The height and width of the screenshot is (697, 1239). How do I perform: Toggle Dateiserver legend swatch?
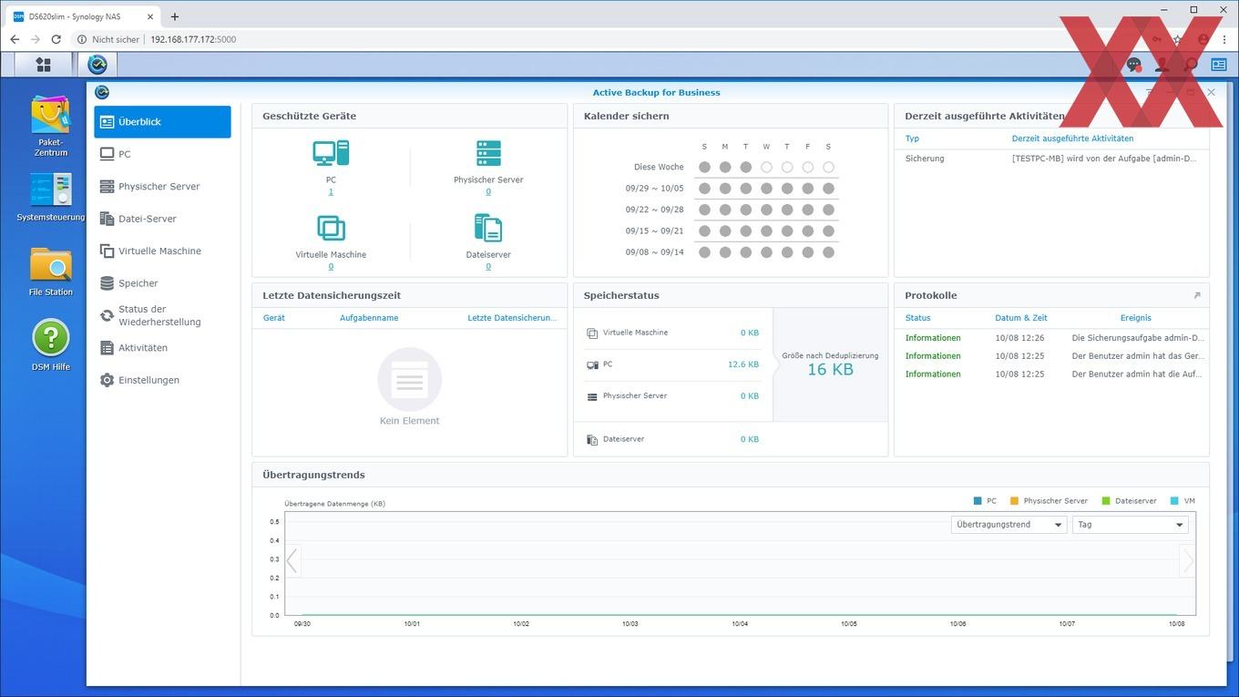pos(1106,501)
